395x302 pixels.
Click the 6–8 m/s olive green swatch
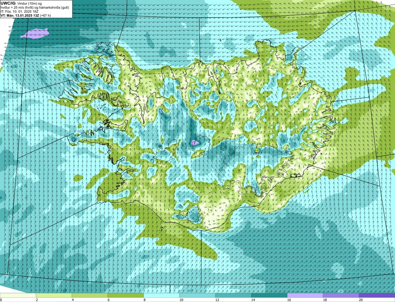click(126, 296)
